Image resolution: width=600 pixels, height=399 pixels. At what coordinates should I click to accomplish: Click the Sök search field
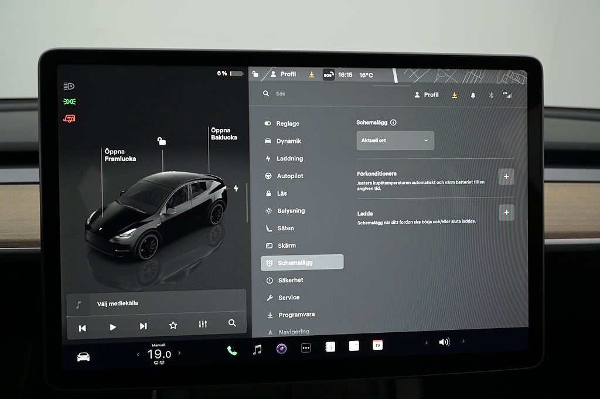[328, 94]
